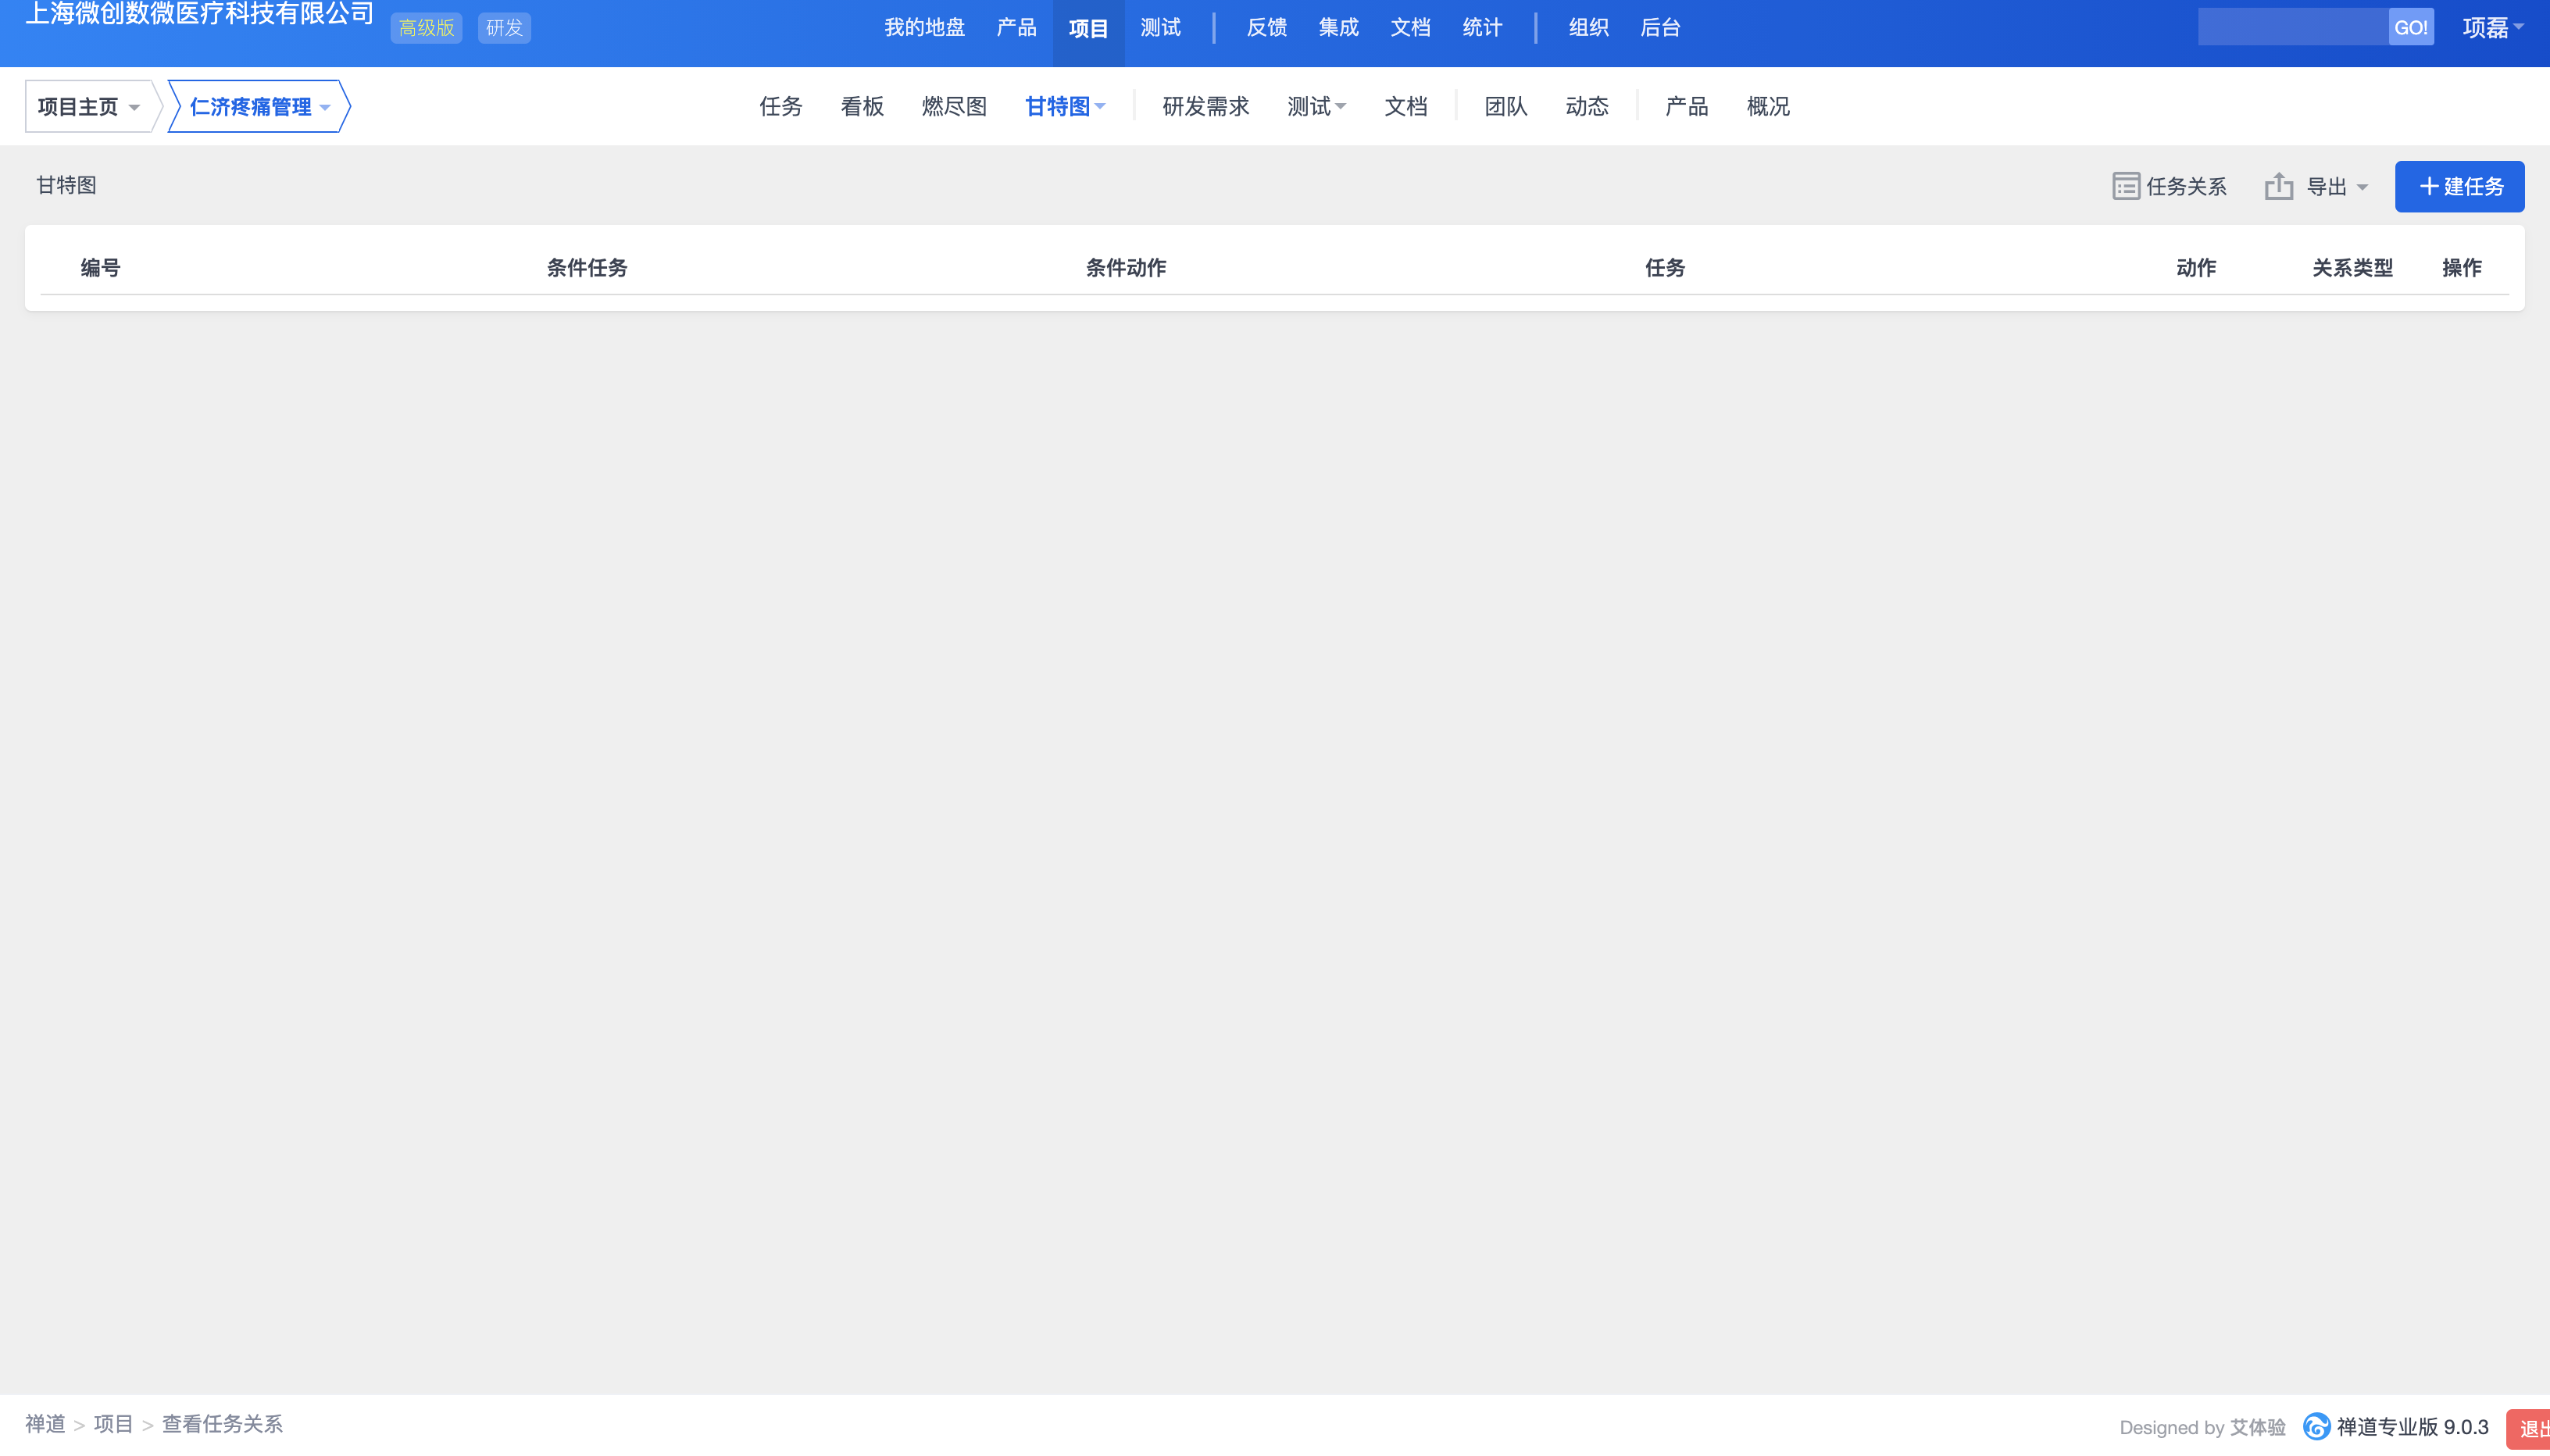Click the 任务 table column header
2550x1456 pixels.
pos(1665,268)
